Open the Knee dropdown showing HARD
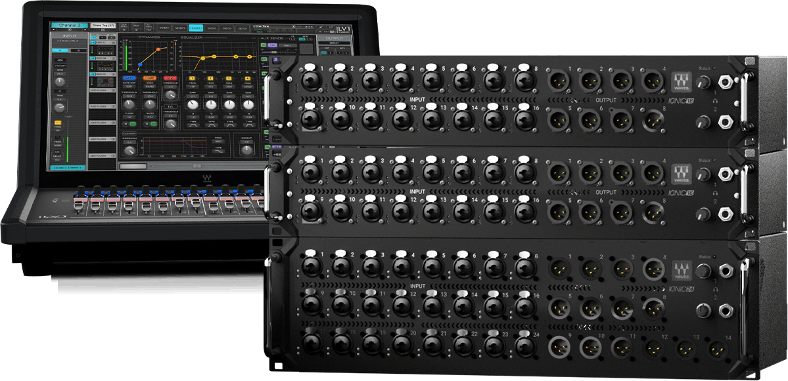 click(x=149, y=87)
